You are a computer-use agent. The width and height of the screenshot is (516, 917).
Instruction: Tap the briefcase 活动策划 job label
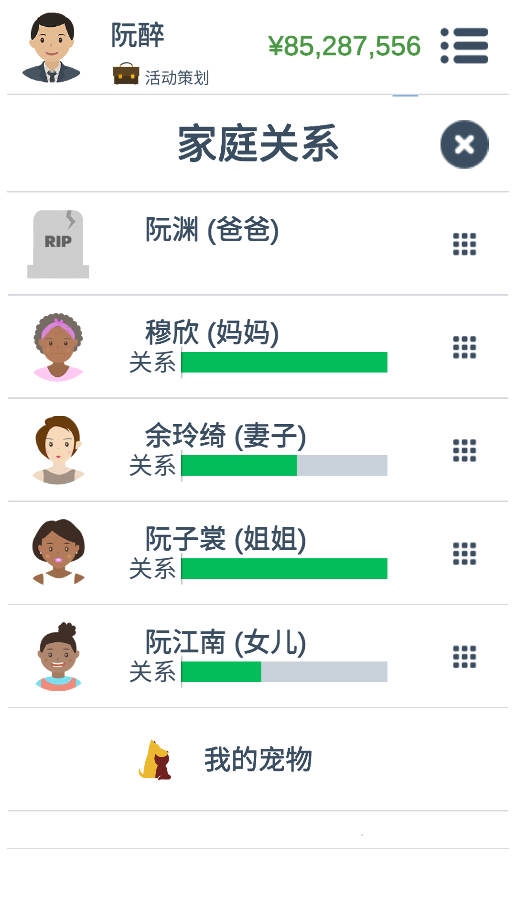click(161, 75)
